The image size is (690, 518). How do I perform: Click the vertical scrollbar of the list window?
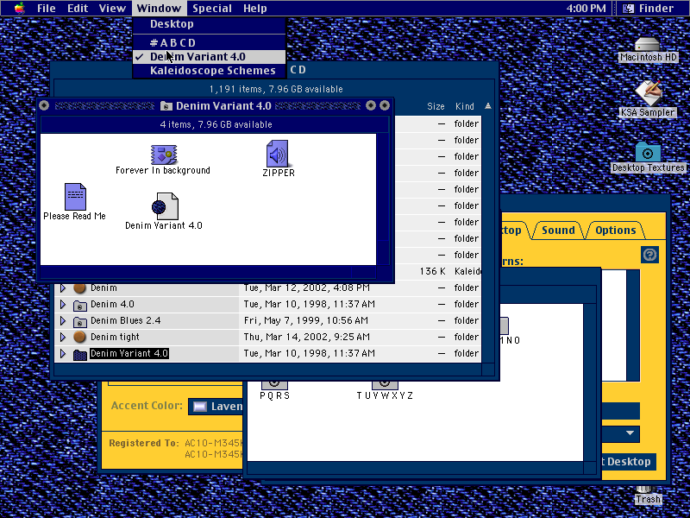coord(488,239)
